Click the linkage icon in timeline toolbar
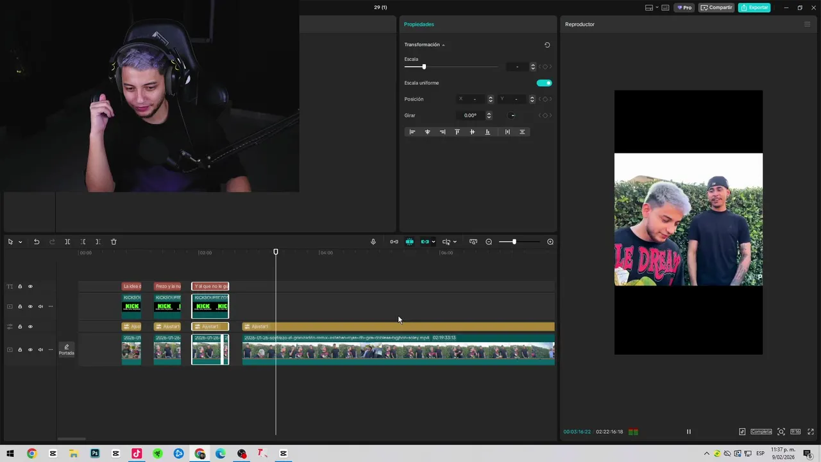This screenshot has height=462, width=821. tap(425, 242)
